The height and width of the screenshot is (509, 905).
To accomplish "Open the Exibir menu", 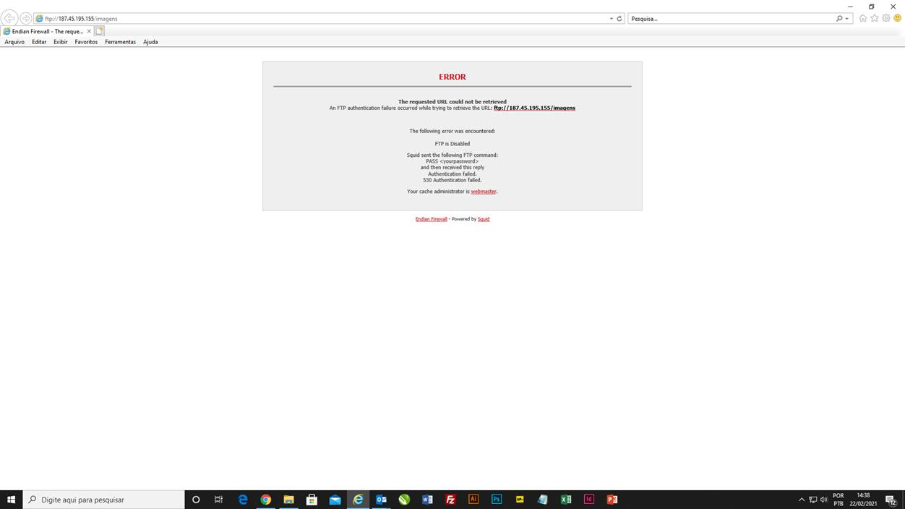I will click(61, 42).
